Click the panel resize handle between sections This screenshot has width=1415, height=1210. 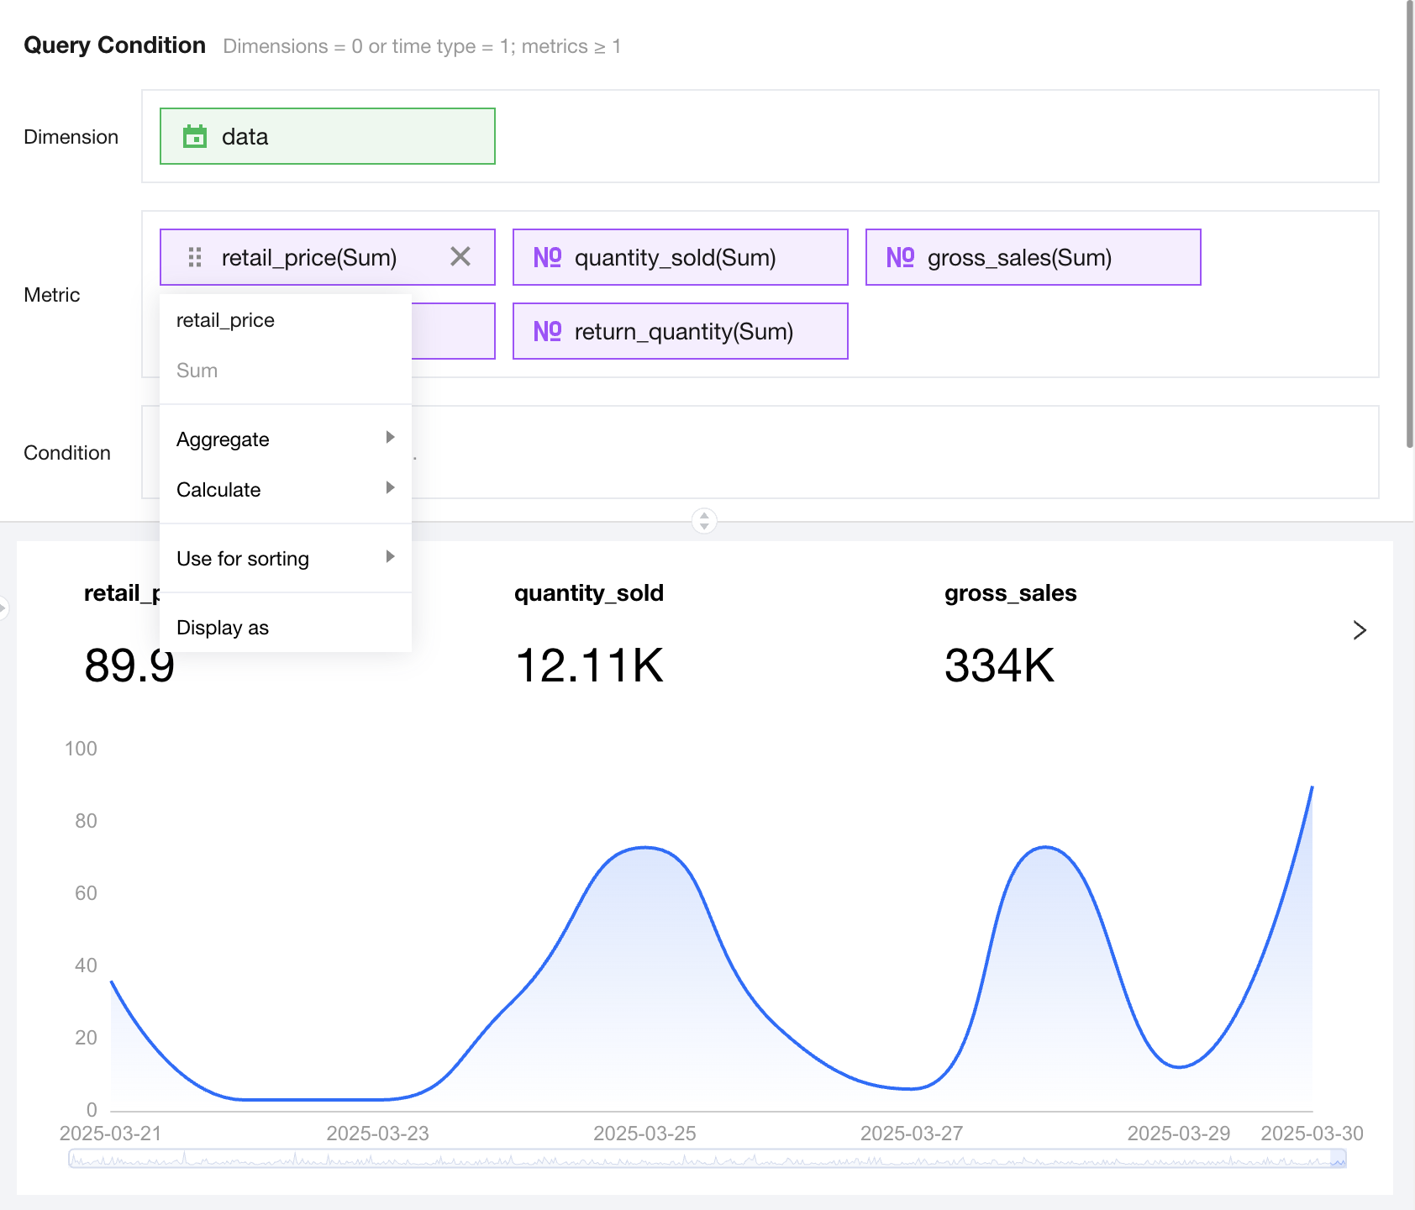[x=704, y=521]
